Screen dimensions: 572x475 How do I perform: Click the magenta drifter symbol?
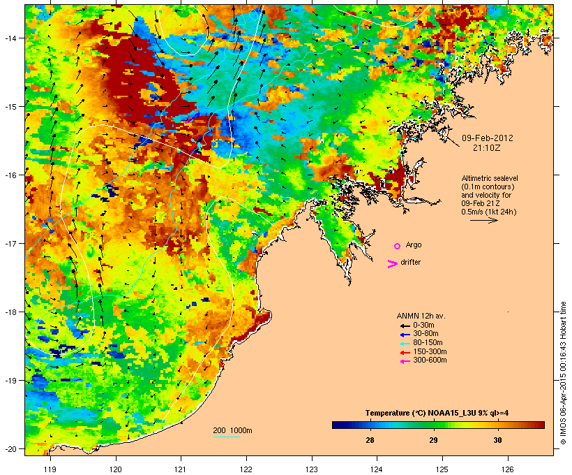click(392, 264)
